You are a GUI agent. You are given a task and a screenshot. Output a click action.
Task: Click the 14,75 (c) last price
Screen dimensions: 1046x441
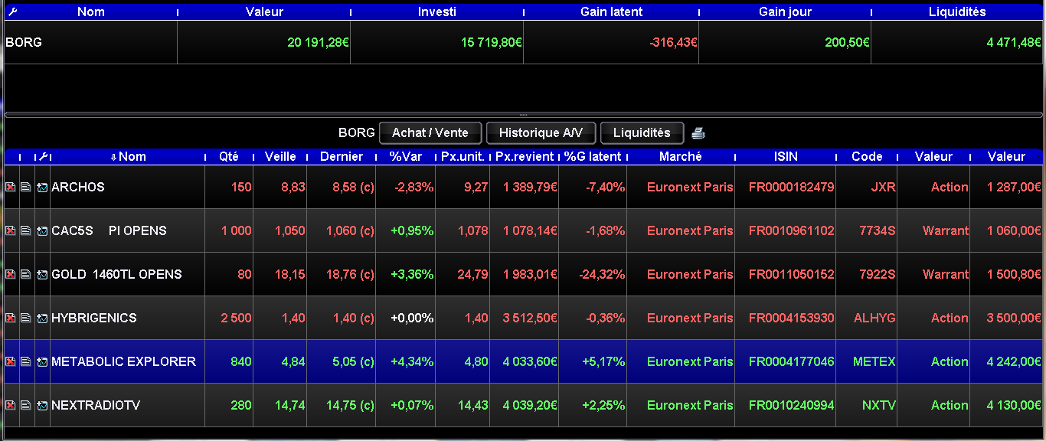point(353,405)
